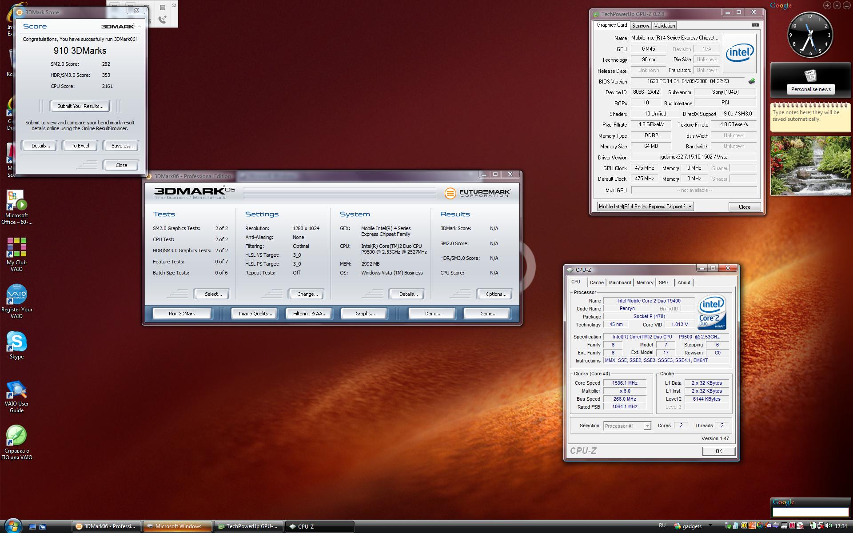853x533 pixels.
Task: Open GPU selection dropdown in GPU-Z
Action: [645, 207]
